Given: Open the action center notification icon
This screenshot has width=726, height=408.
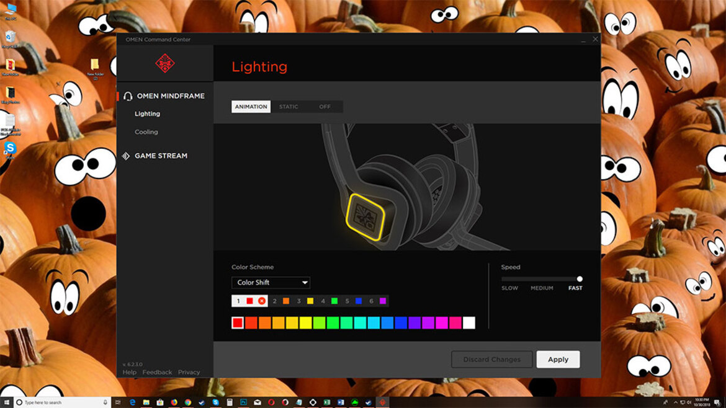Looking at the screenshot, I should tap(717, 402).
